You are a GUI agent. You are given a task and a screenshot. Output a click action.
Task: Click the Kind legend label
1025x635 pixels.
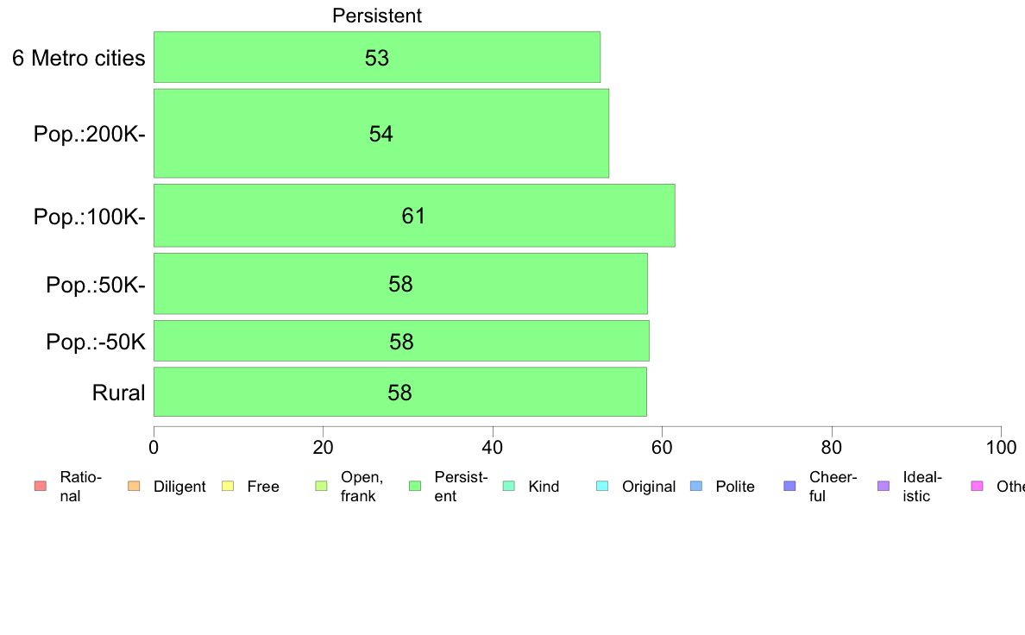point(544,487)
